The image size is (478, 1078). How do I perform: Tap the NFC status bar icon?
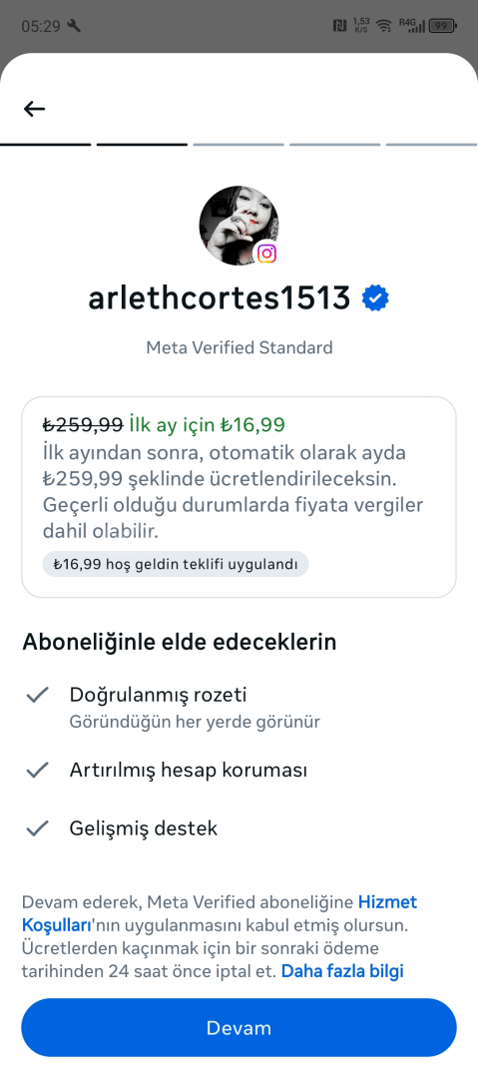[339, 26]
